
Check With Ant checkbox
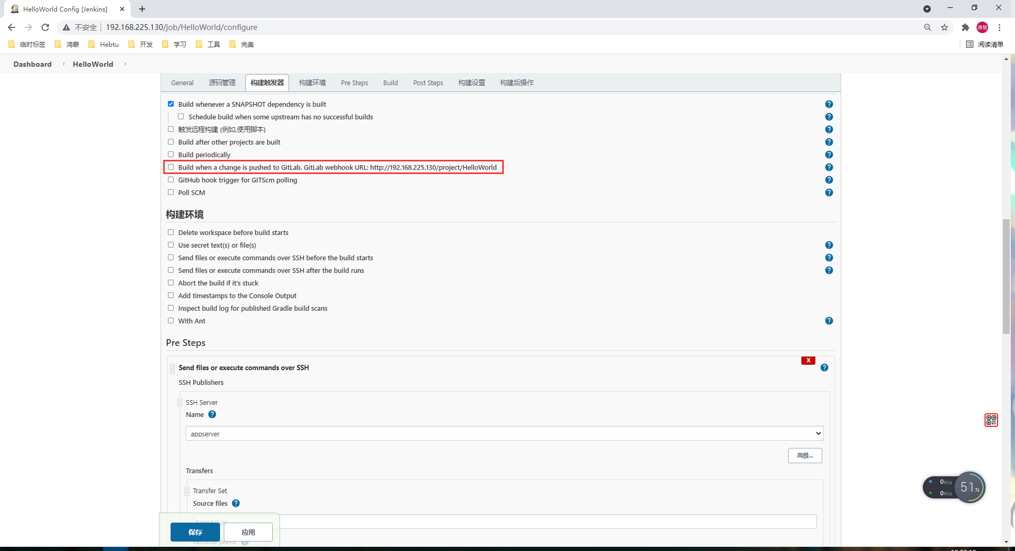tap(171, 321)
